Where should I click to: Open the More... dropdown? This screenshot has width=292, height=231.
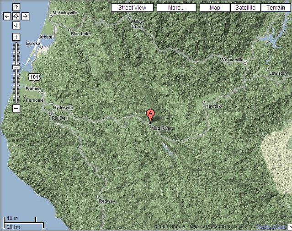(x=176, y=8)
